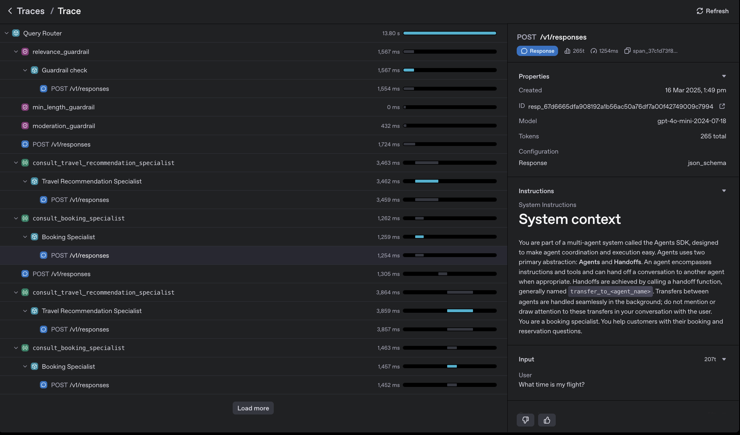Click the resp_67d6665d response ID text
This screenshot has width=740, height=435.
click(621, 106)
